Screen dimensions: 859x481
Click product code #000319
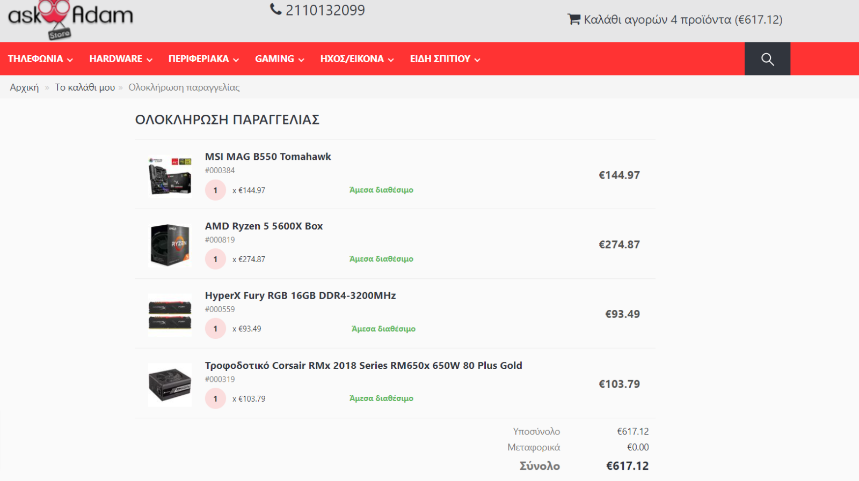coord(220,379)
